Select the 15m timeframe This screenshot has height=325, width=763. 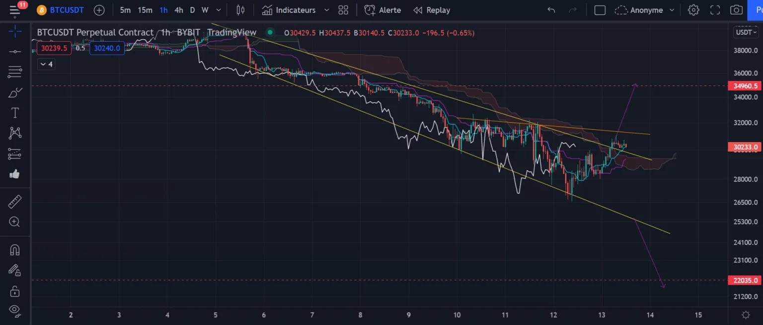[145, 10]
